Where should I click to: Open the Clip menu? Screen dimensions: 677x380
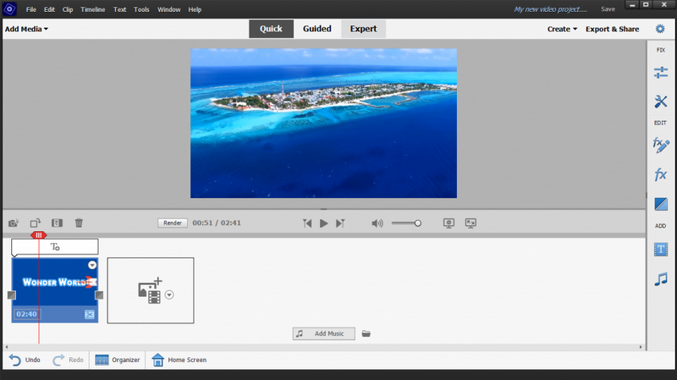(68, 9)
